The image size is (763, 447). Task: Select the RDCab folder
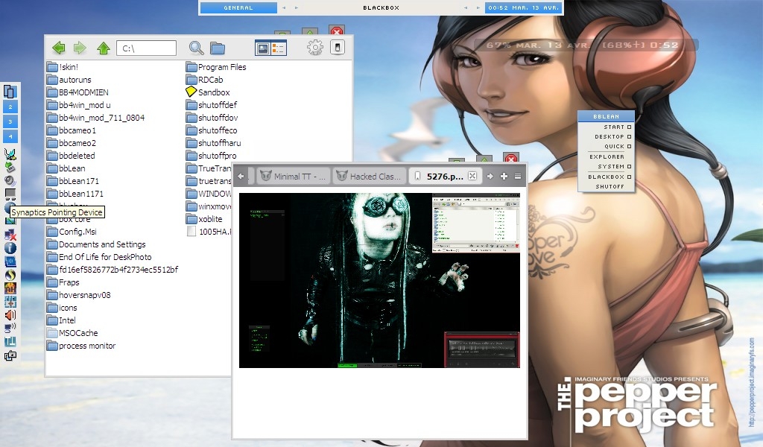pos(204,79)
